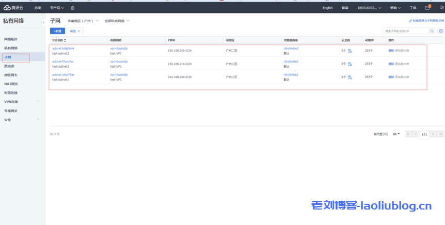Viewport: 445px width, 225px height.
Task: Open the 华南地区（广州） region dropdown
Action: 83,21
